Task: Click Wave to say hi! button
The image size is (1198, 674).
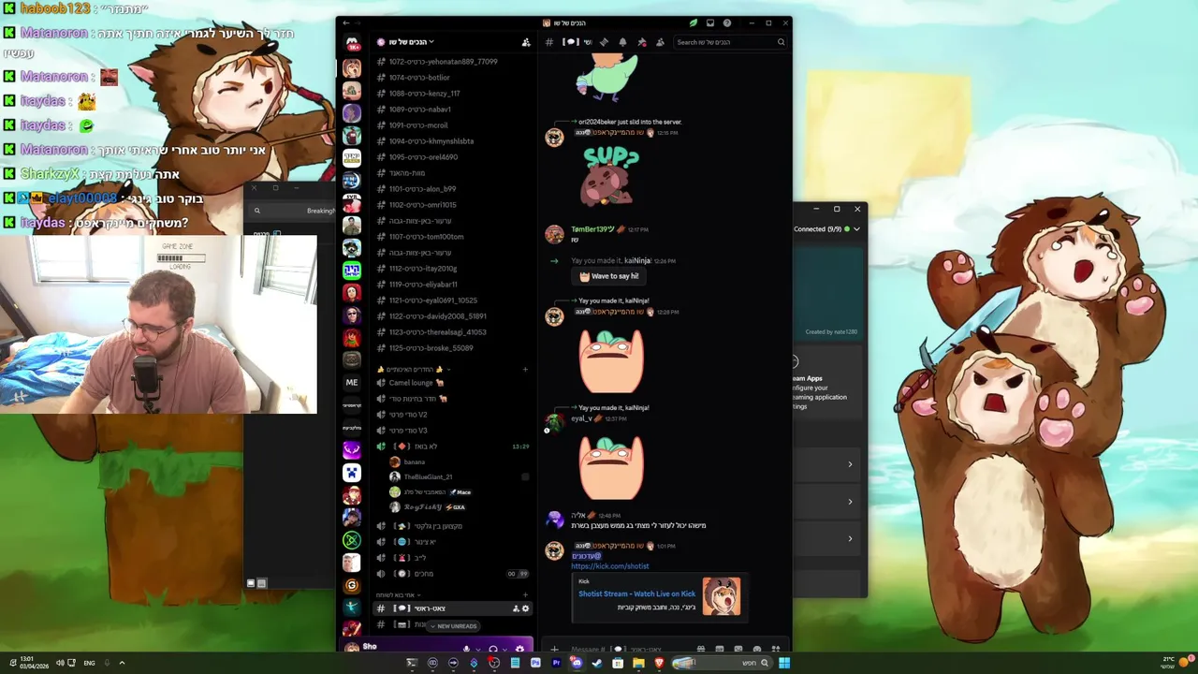Action: (609, 276)
